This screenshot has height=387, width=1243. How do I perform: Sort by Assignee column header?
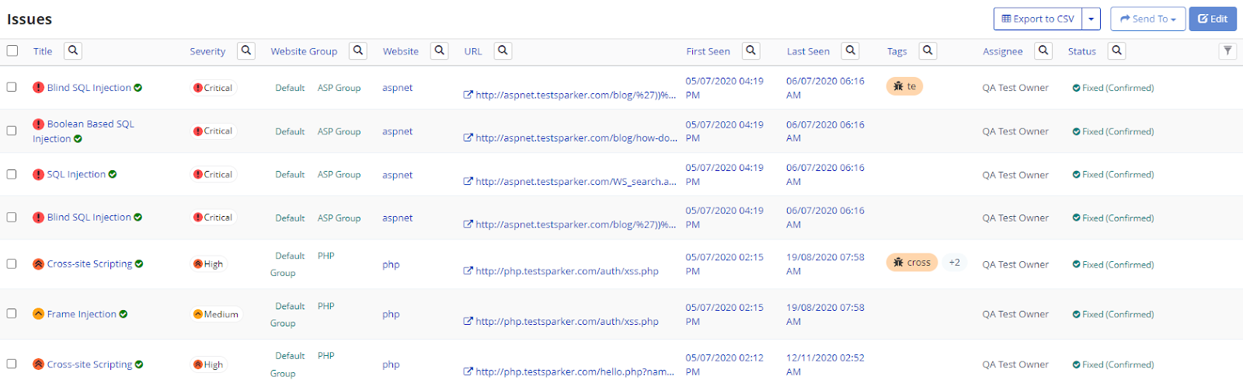[1002, 51]
